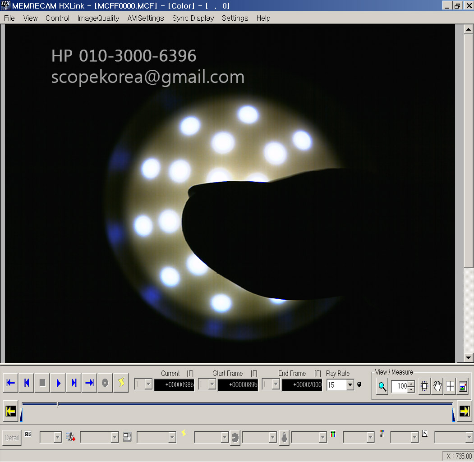
Task: Click the yellow trigger lightning icon
Action: [121, 383]
